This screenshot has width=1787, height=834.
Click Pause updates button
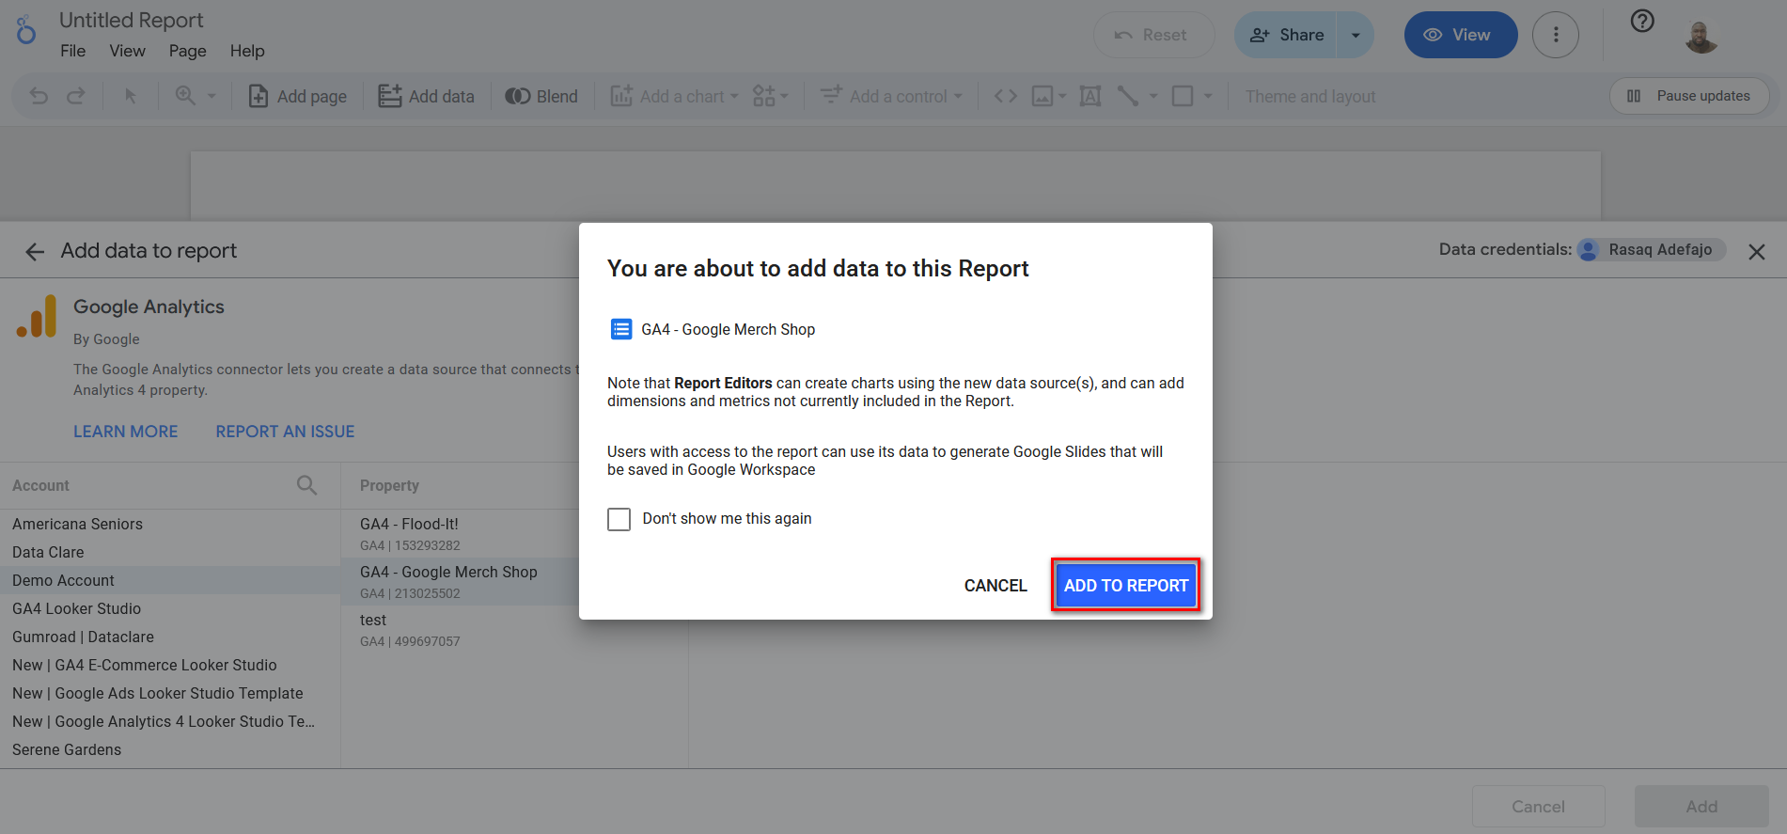tap(1689, 96)
